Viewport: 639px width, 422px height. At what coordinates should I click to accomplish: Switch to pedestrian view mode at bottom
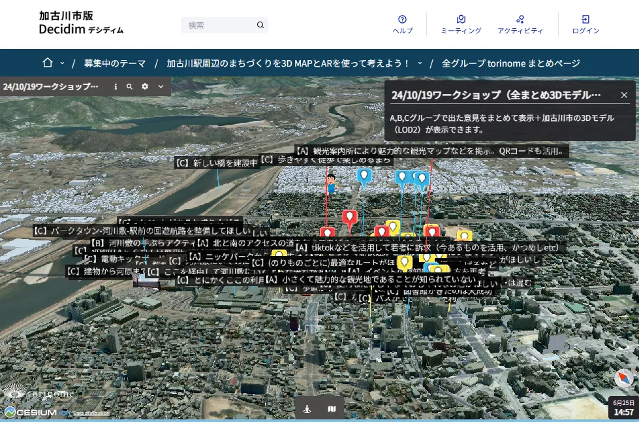pos(307,409)
